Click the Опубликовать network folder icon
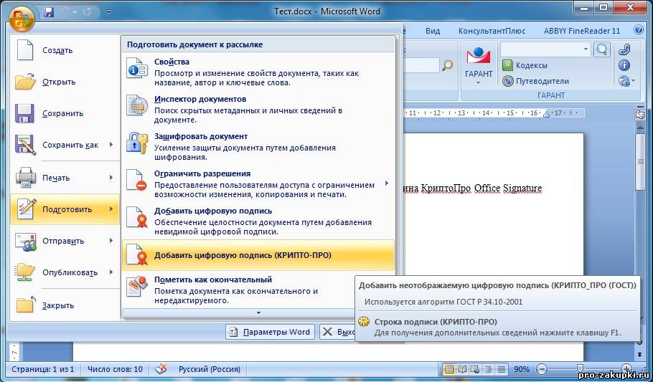Viewport: 653px width, 382px height. pos(25,272)
